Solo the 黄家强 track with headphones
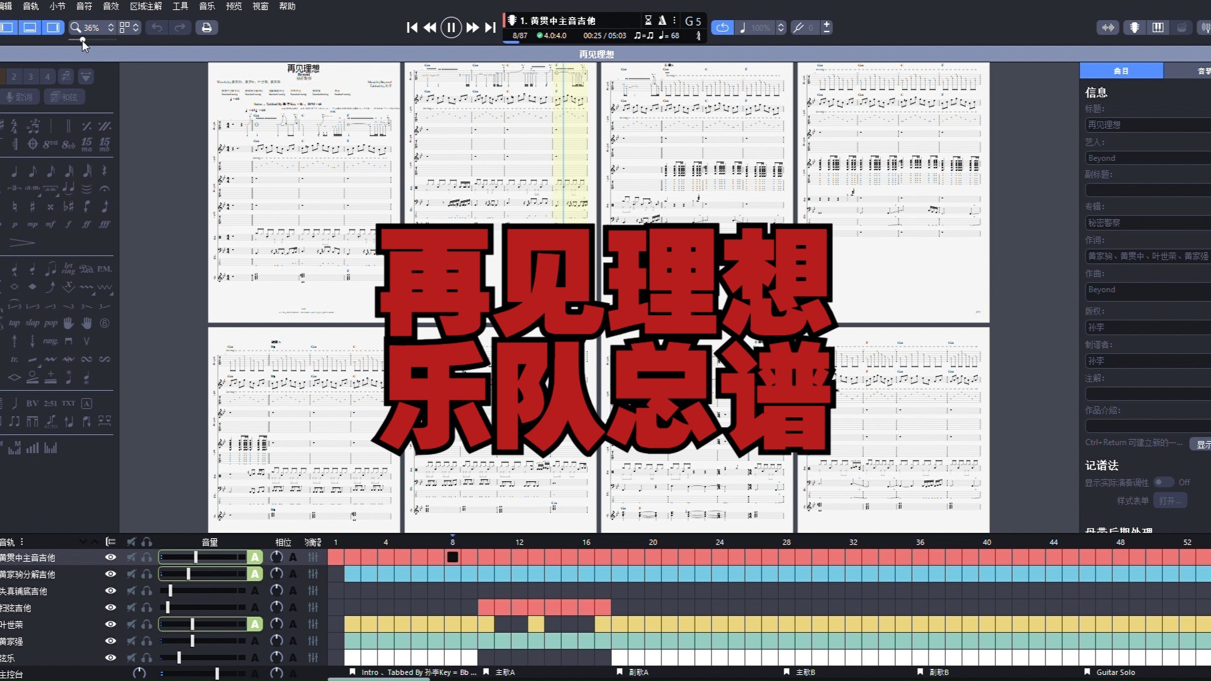 point(146,640)
